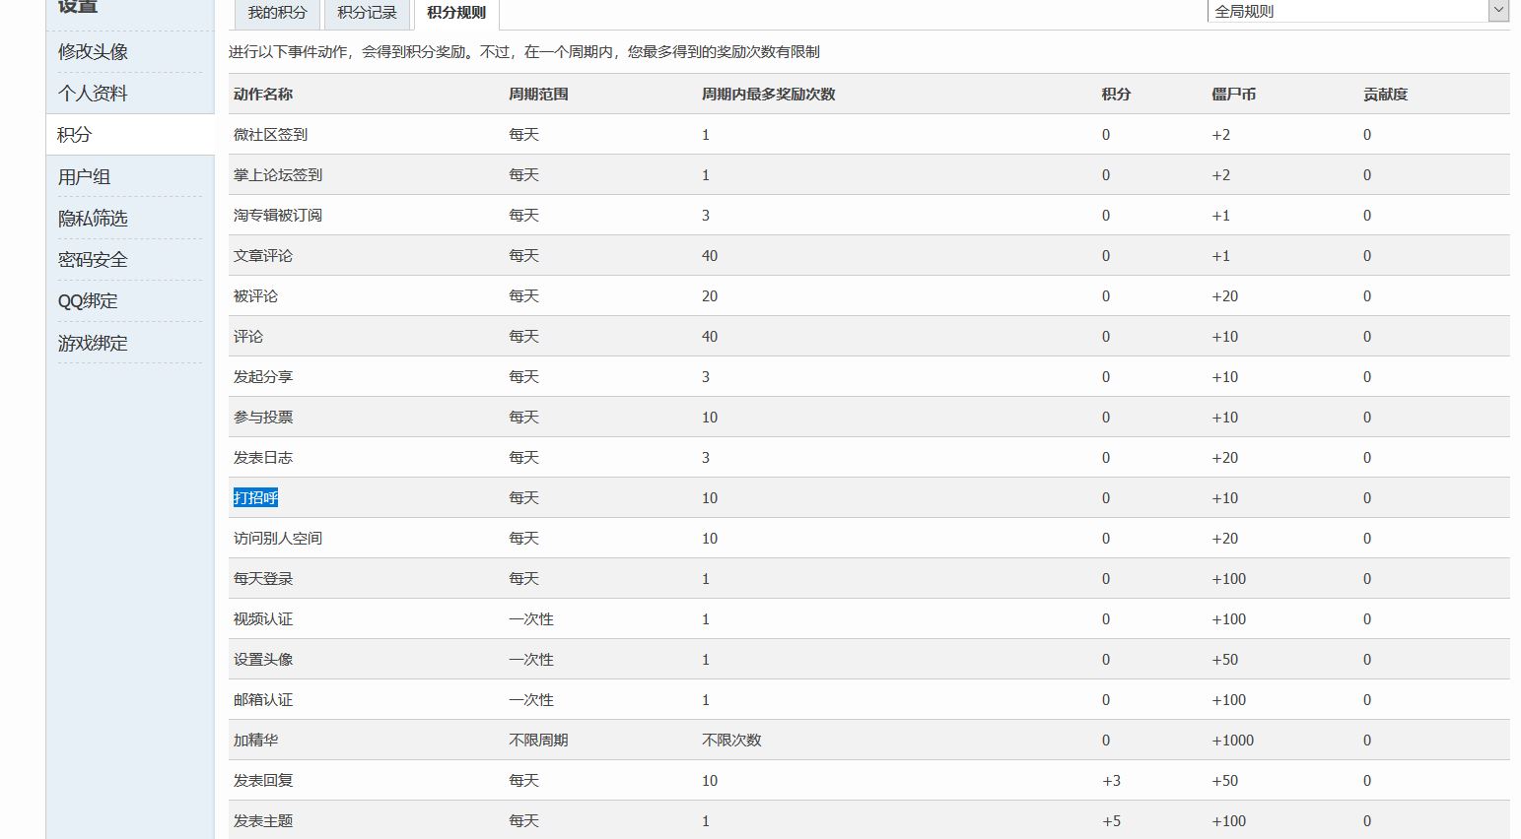Screen dimensions: 1521x839
Task: Open 隐私筛选 settings
Action: click(93, 219)
